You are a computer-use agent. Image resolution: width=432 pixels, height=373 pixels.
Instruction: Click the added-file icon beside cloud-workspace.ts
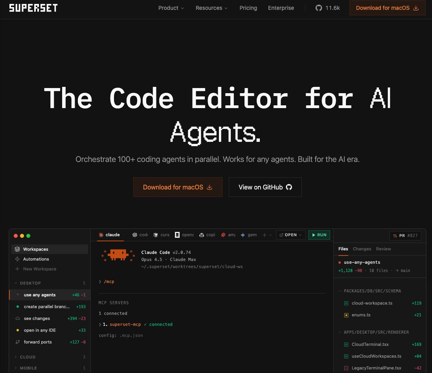pyautogui.click(x=346, y=303)
